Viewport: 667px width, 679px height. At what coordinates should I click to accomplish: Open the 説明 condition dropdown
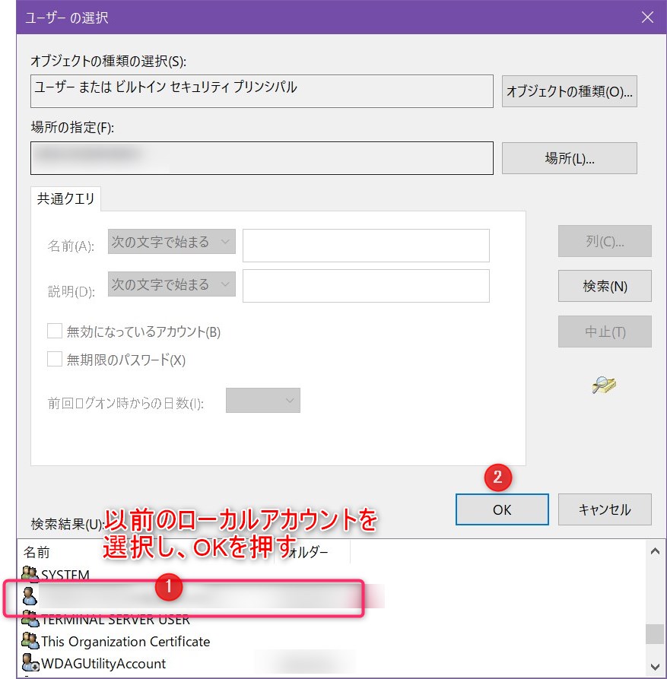click(x=172, y=284)
